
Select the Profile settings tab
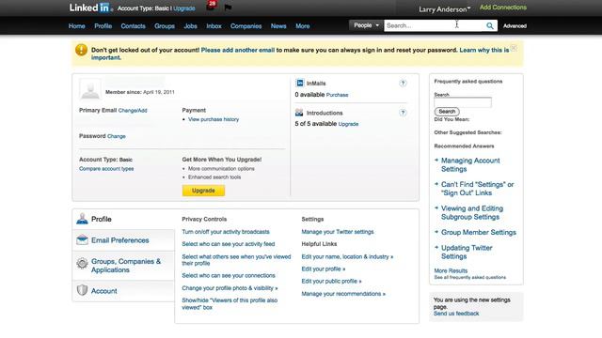(123, 219)
